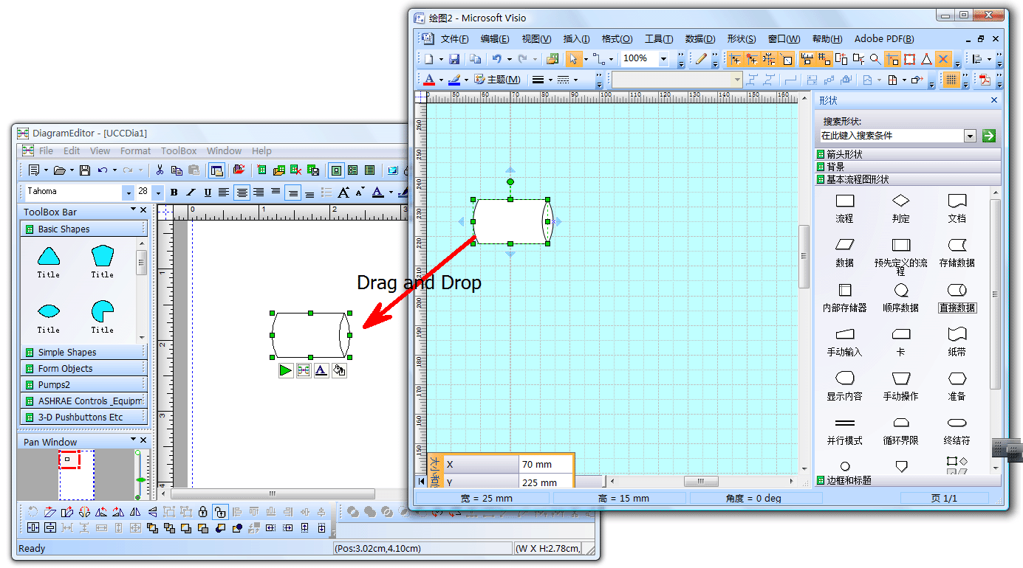1023x568 pixels.
Task: Open Visio 100% zoom dropdown
Action: pyautogui.click(x=663, y=59)
